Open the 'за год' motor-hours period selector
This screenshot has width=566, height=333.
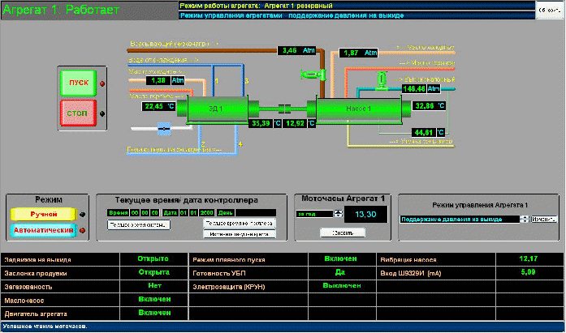pos(314,214)
